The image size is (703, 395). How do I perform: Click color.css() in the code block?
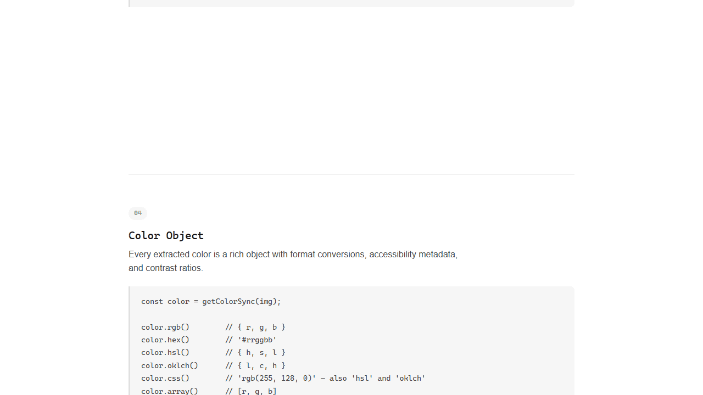click(165, 378)
